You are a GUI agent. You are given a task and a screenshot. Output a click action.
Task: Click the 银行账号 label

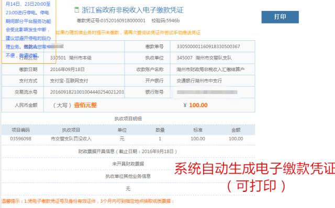click(x=154, y=92)
